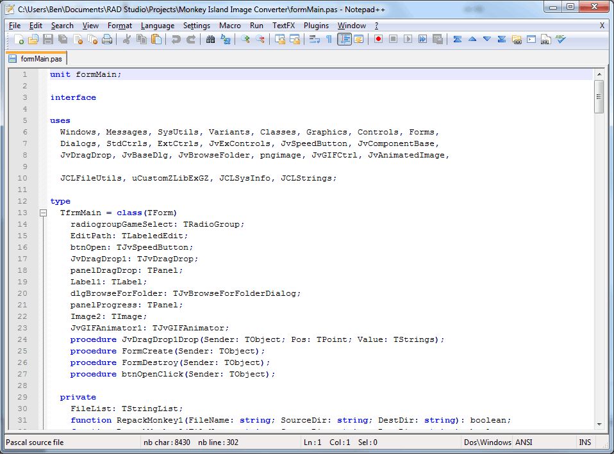
Task: Open the ? help menu
Action: coord(376,26)
